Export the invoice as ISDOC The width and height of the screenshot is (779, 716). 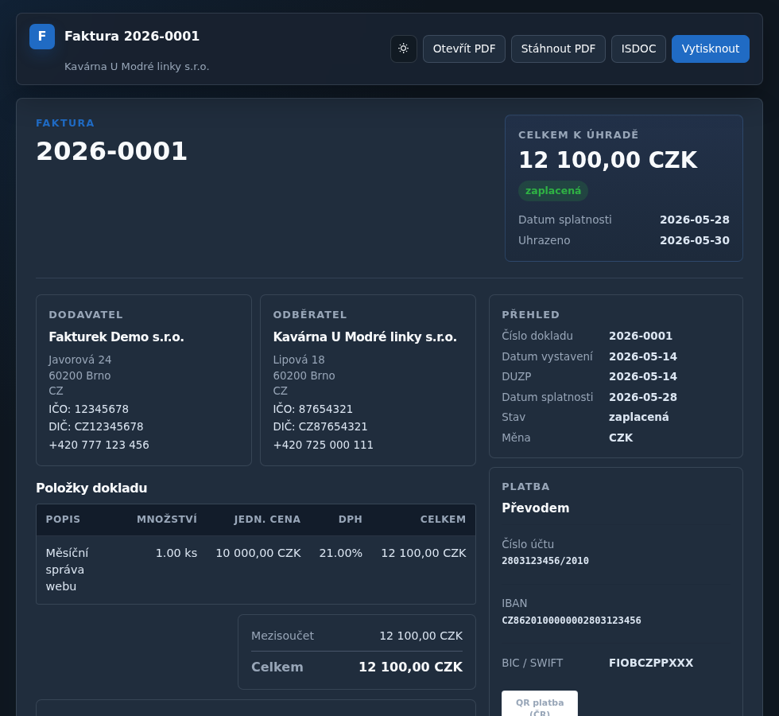pyautogui.click(x=638, y=49)
